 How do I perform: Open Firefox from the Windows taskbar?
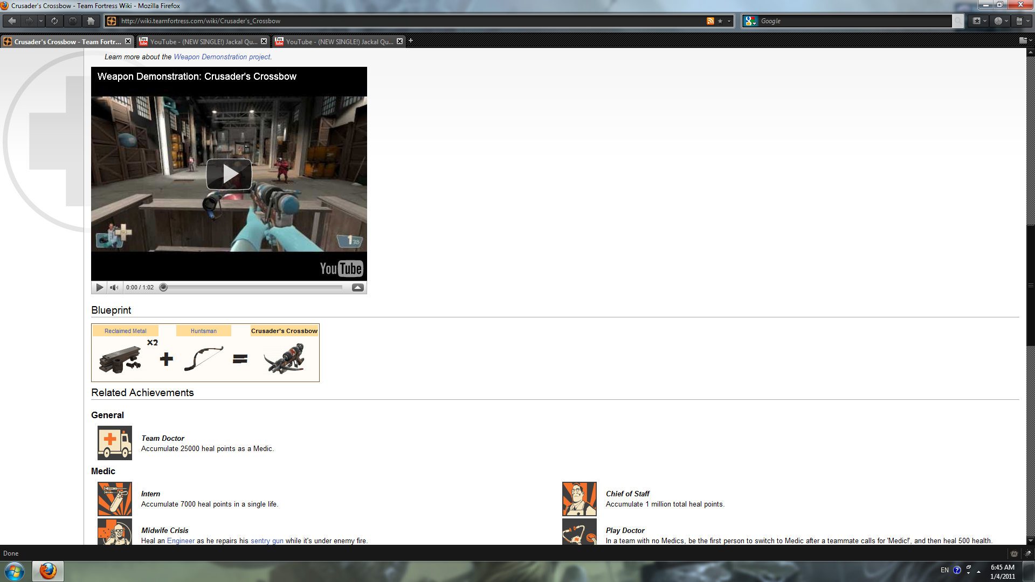pos(48,571)
